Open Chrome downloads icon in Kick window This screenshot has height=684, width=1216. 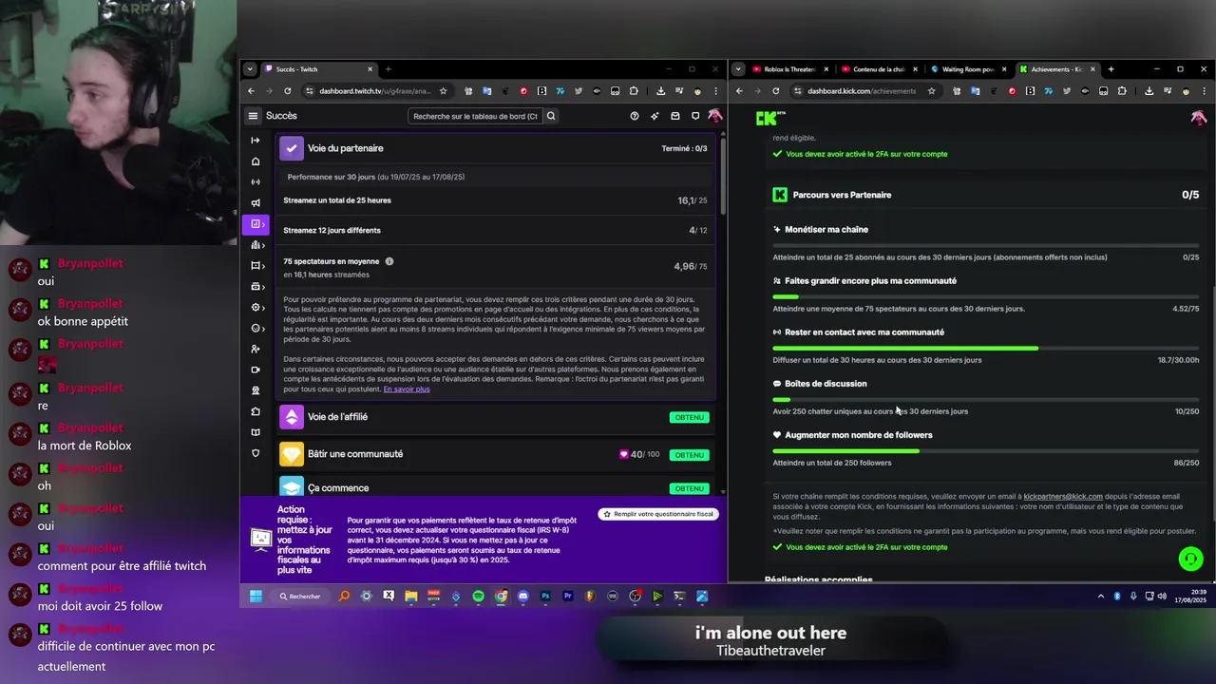[1149, 91]
